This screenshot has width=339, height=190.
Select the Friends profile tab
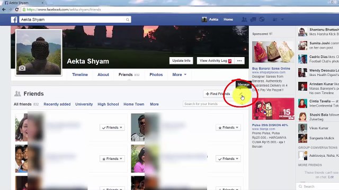pos(129,74)
